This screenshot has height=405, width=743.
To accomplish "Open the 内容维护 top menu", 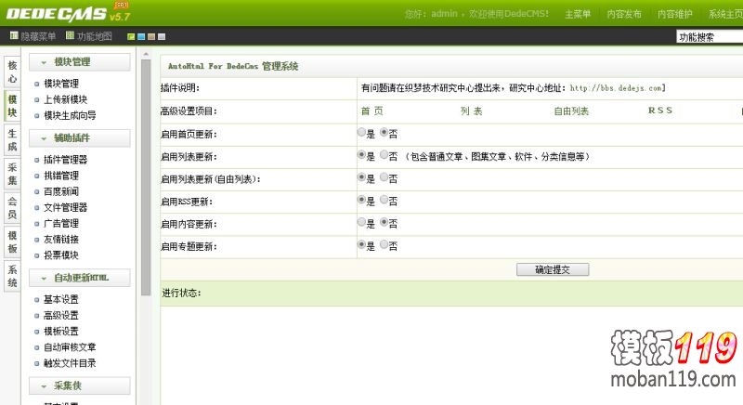I will pos(675,14).
